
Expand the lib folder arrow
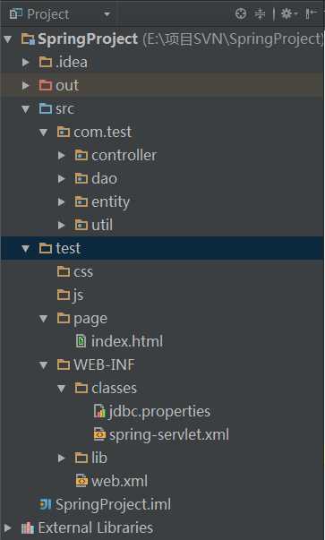click(62, 458)
